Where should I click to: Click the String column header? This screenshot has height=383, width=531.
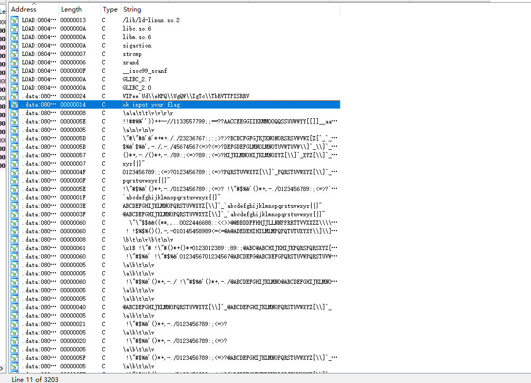coord(132,9)
